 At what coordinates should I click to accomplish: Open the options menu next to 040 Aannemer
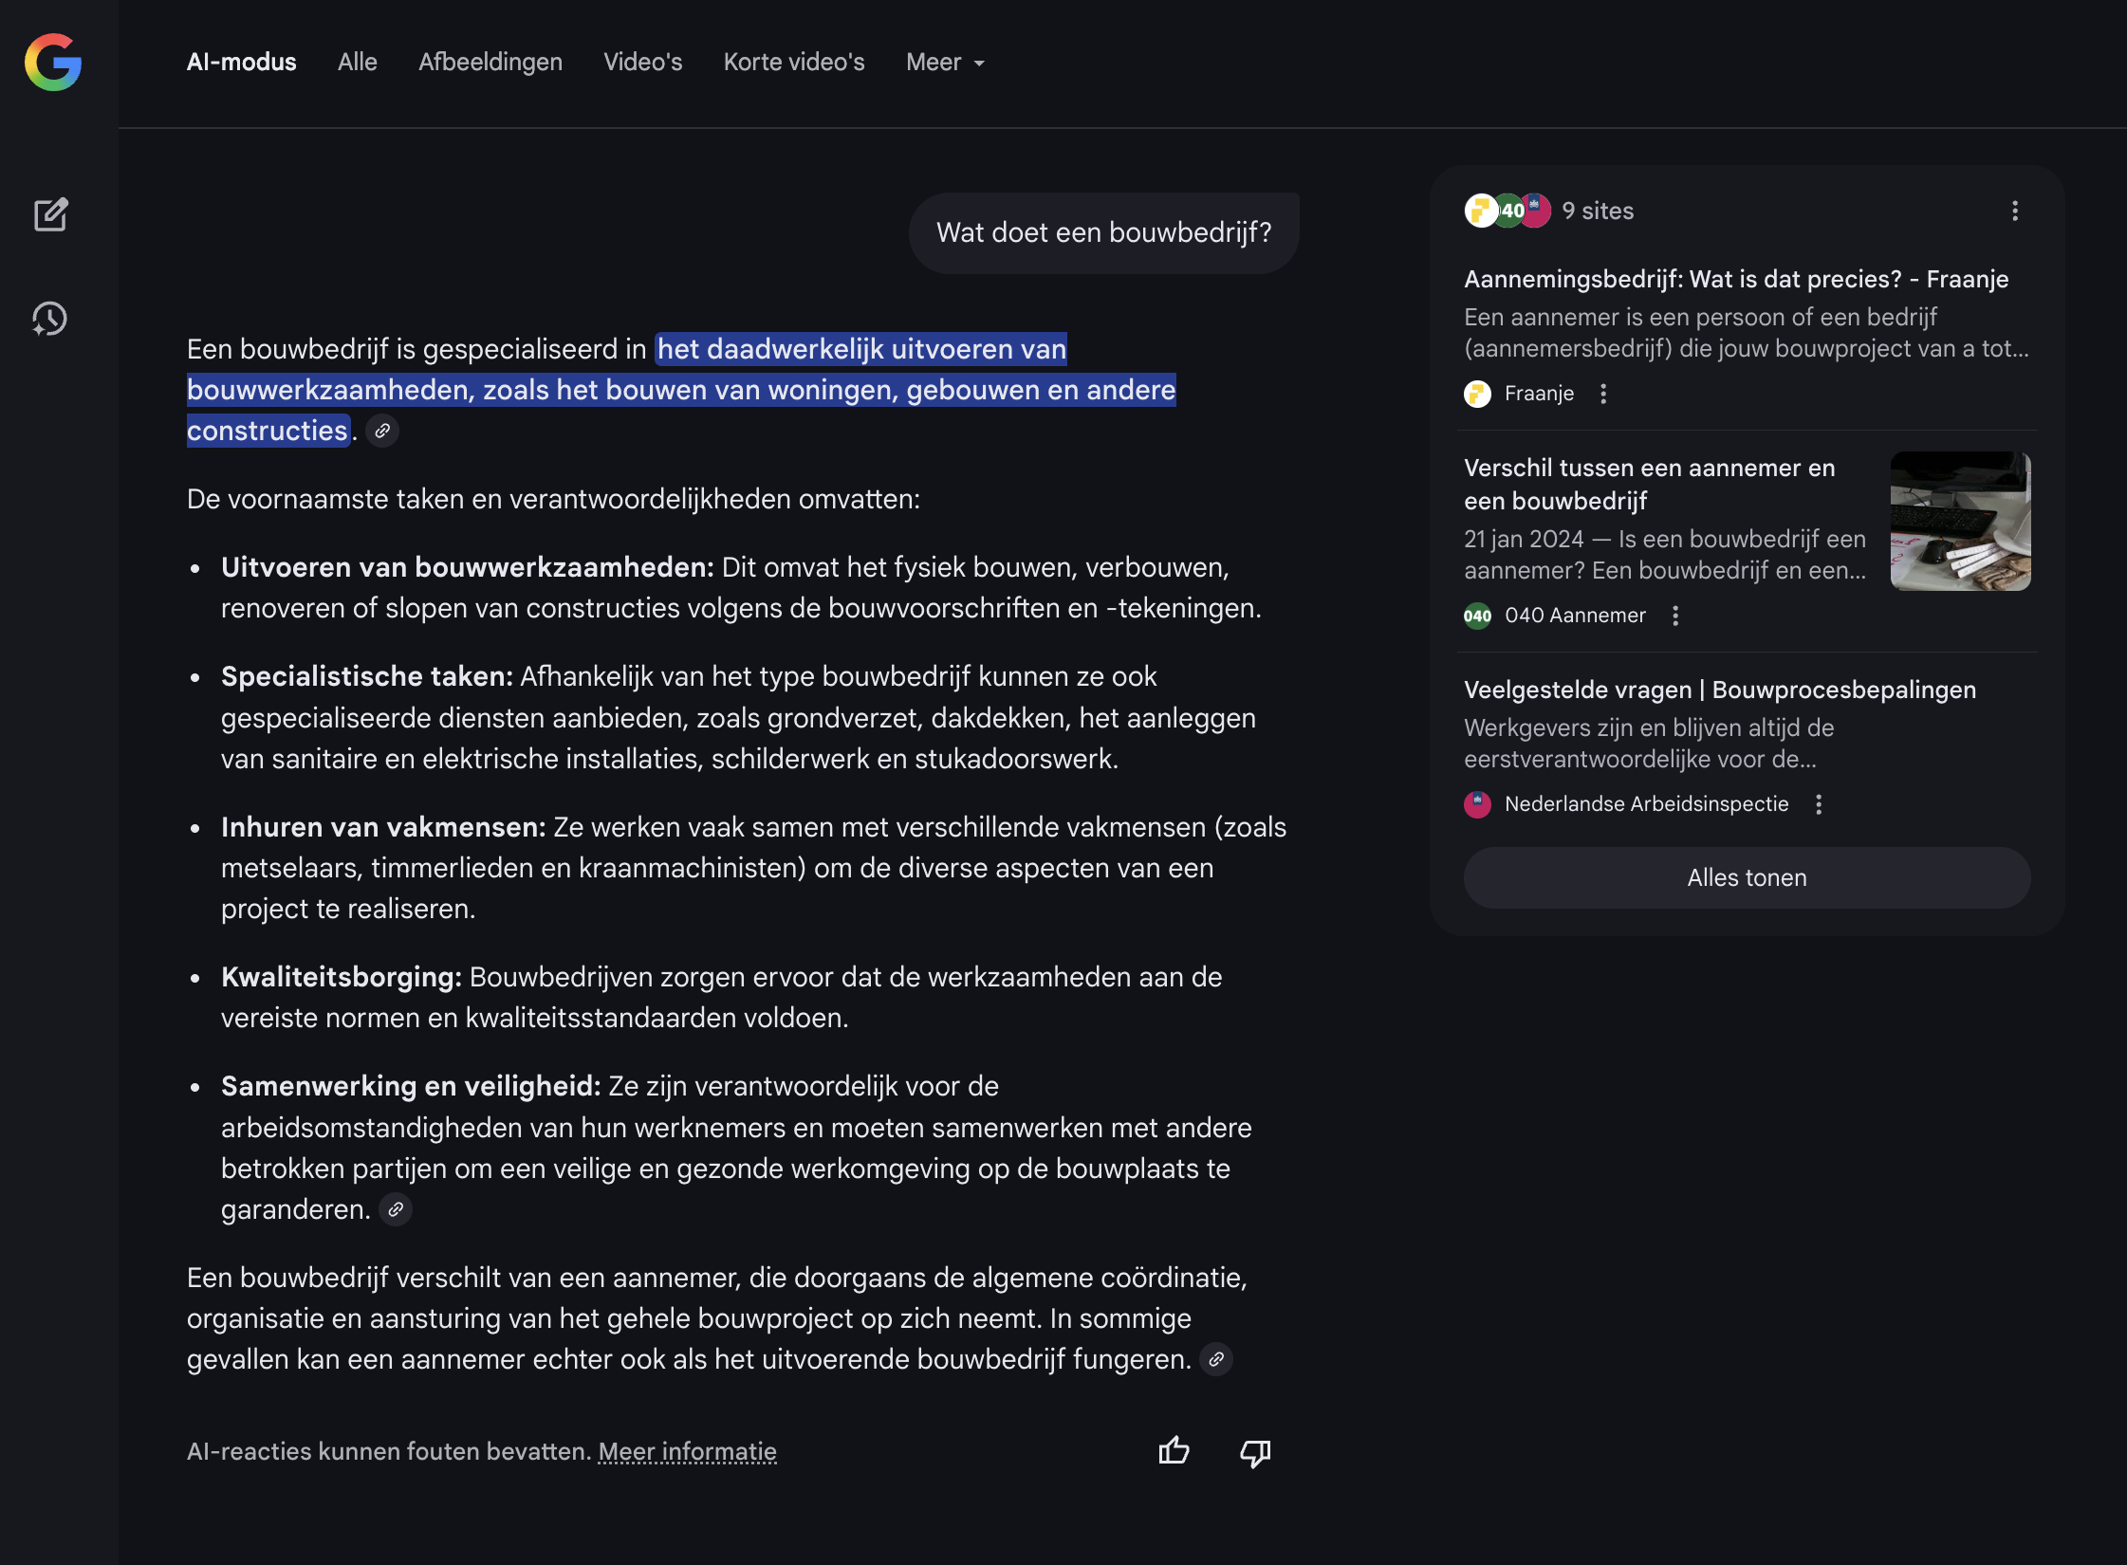click(x=1675, y=616)
